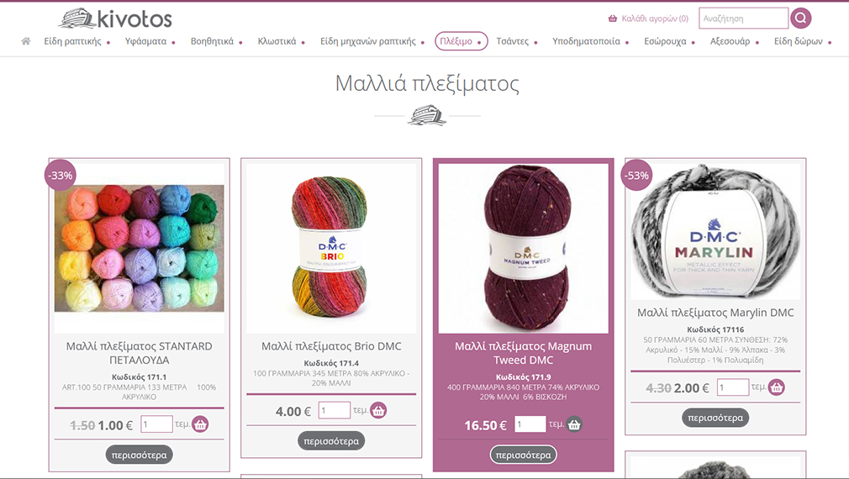Image resolution: width=849 pixels, height=479 pixels.
Task: Add Brio DMC yarn to basket
Action: pyautogui.click(x=378, y=411)
